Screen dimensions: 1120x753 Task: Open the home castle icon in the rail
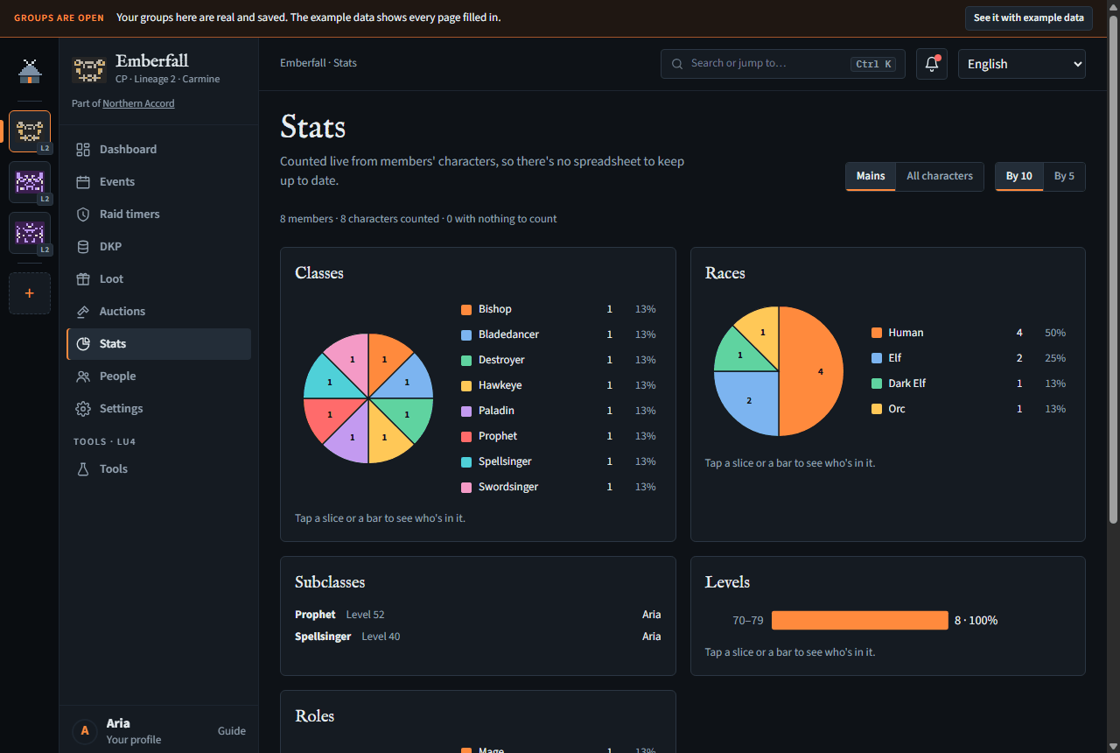tap(30, 71)
